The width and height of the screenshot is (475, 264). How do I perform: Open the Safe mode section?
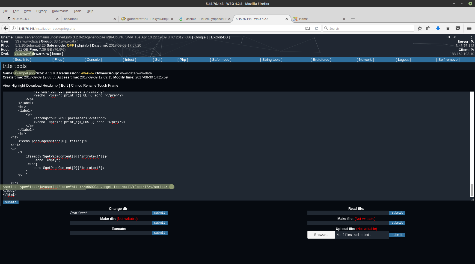click(221, 60)
